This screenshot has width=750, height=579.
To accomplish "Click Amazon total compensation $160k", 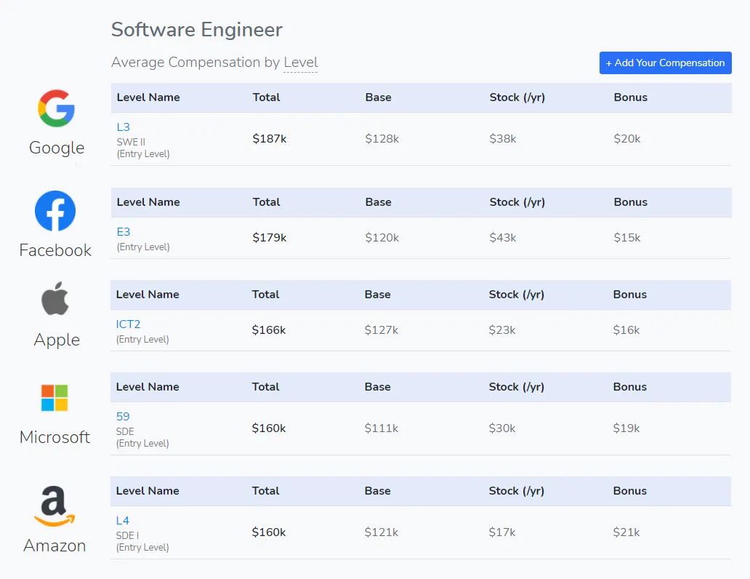I will [269, 532].
